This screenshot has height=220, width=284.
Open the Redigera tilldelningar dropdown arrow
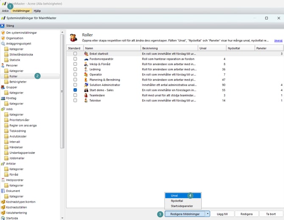point(207,214)
